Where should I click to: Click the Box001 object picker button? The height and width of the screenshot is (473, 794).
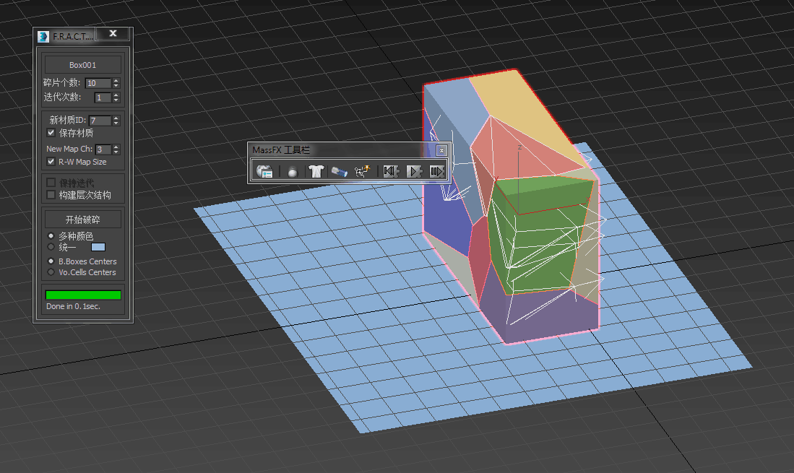click(x=82, y=65)
